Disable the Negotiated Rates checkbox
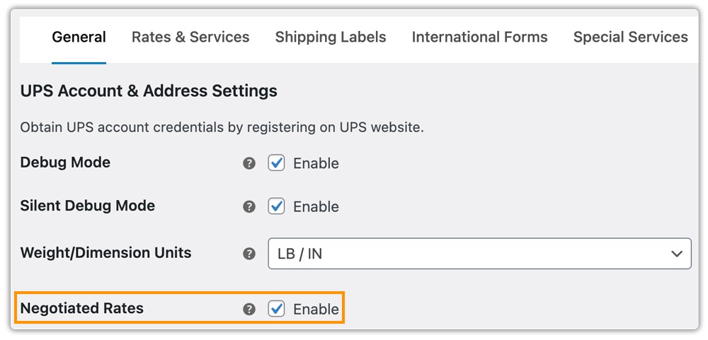 point(276,309)
